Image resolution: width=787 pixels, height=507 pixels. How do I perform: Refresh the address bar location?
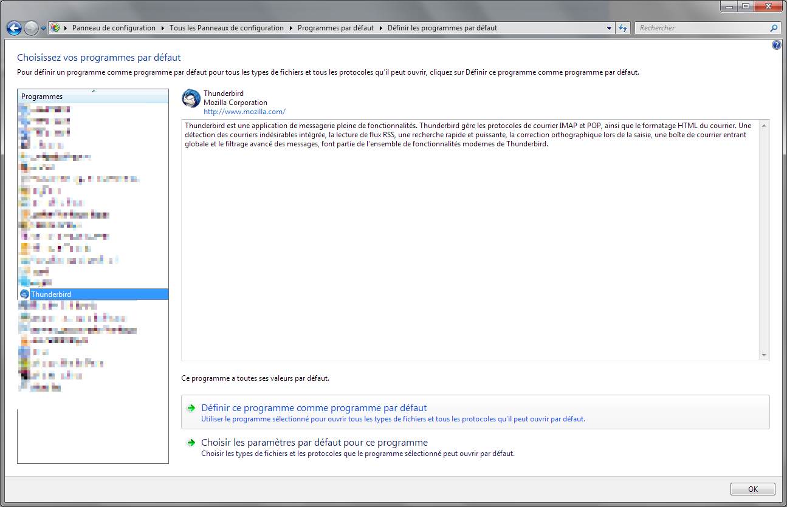coord(623,28)
